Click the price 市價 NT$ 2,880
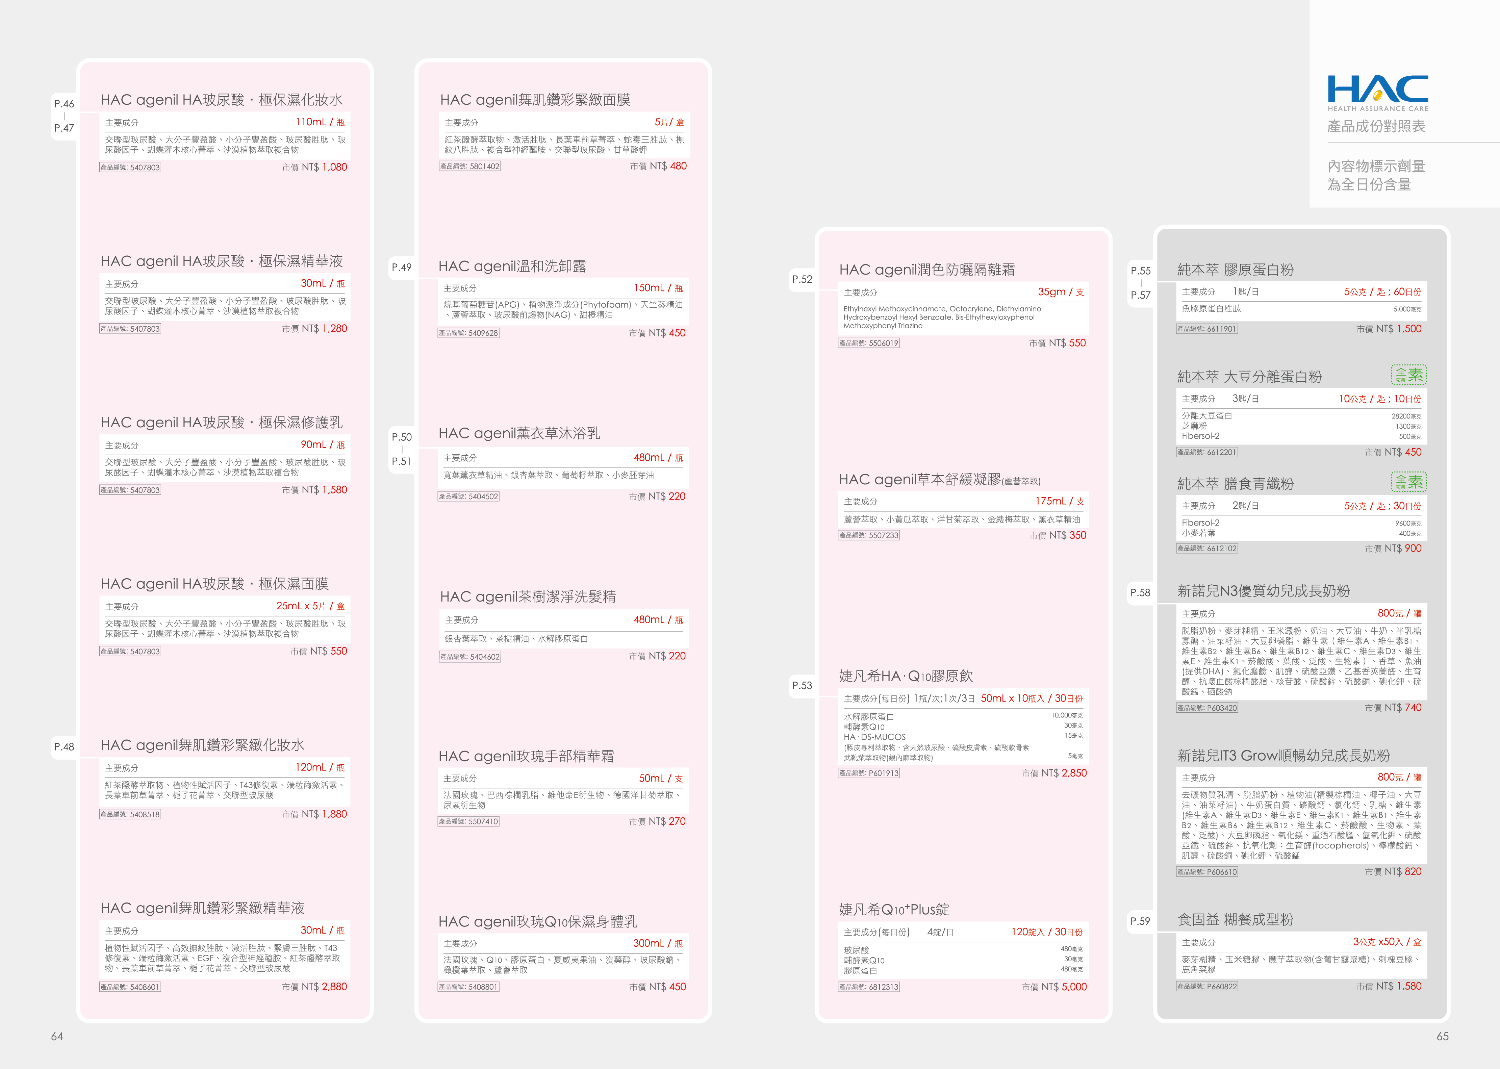 (314, 987)
